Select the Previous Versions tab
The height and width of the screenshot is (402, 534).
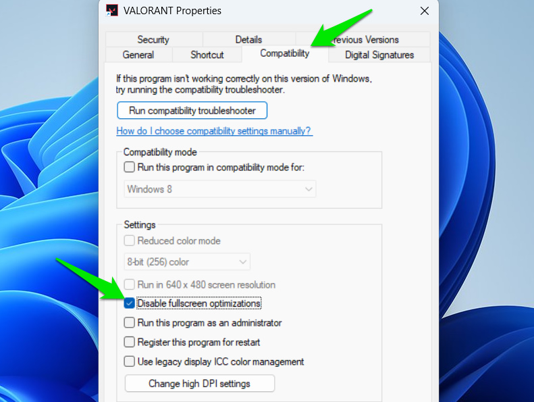click(363, 40)
